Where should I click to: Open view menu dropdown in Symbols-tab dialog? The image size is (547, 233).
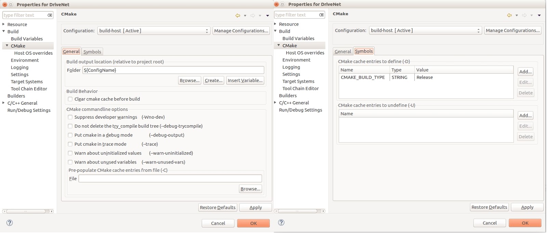pos(539,15)
